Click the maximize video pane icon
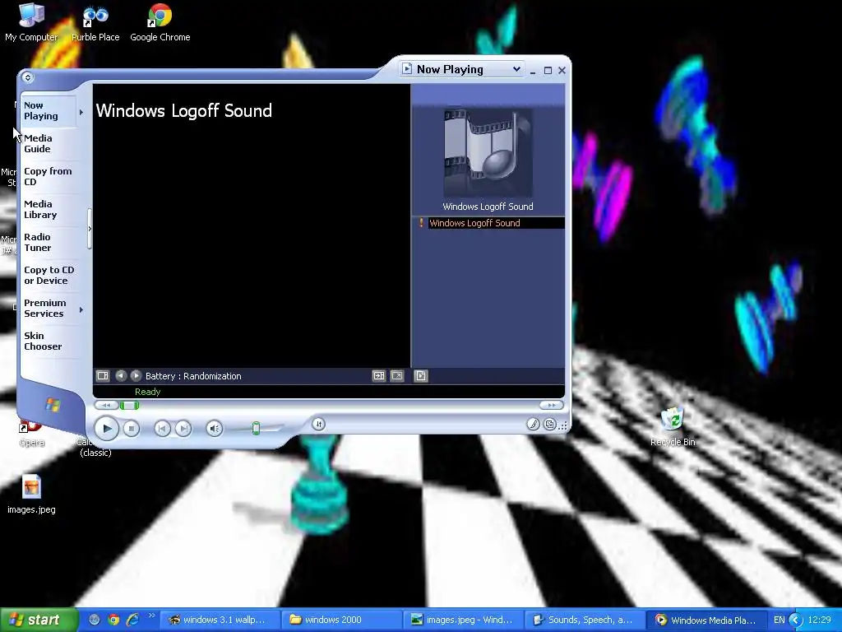842x632 pixels. 378,375
